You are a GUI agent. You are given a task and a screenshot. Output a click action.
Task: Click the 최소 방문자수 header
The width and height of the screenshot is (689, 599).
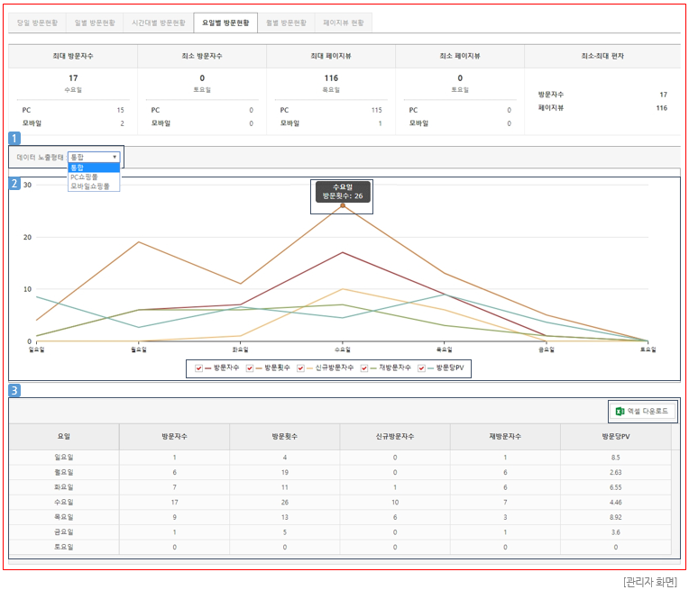(x=202, y=56)
